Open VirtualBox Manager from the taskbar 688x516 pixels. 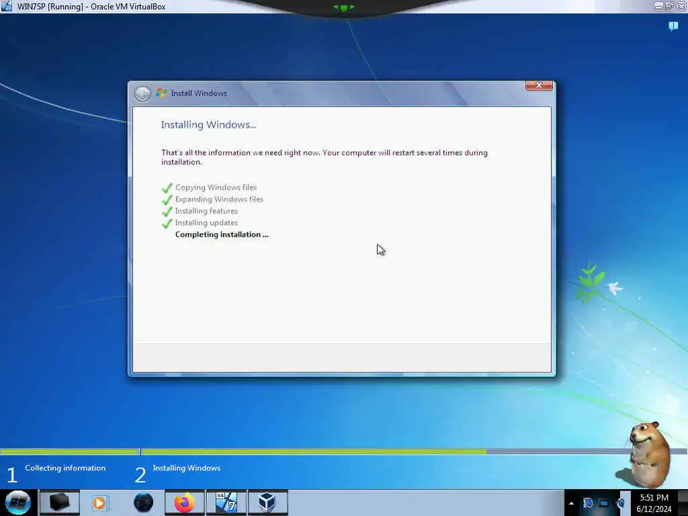(x=267, y=503)
